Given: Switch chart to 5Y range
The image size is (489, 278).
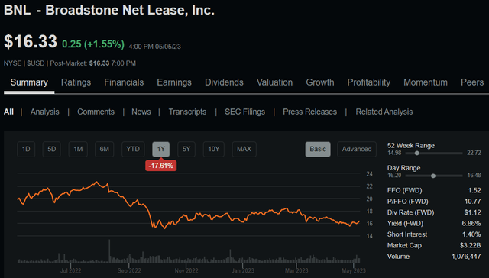Looking at the screenshot, I should click(x=186, y=149).
